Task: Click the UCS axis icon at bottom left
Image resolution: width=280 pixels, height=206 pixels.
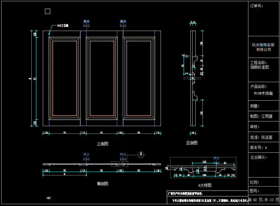Action: [x=49, y=198]
